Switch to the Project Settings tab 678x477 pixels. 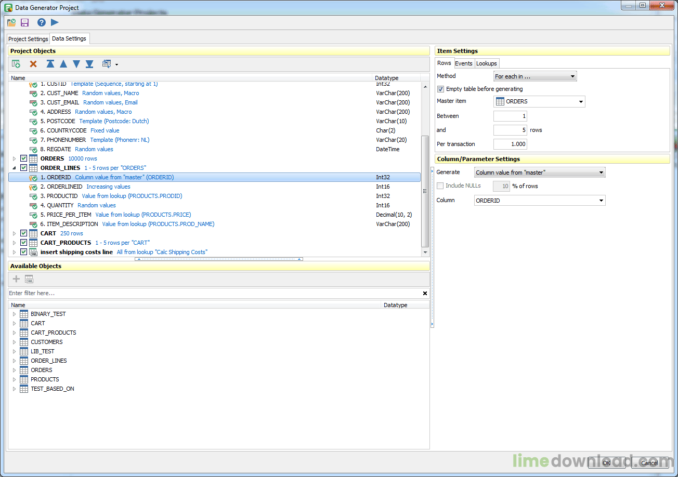pos(28,39)
